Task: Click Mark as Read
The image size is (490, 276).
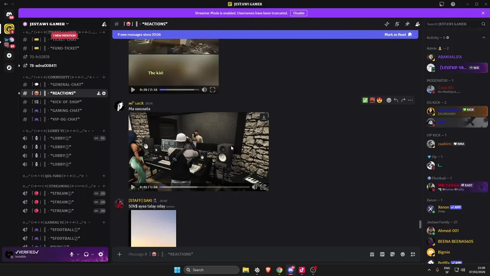Action: tap(398, 34)
